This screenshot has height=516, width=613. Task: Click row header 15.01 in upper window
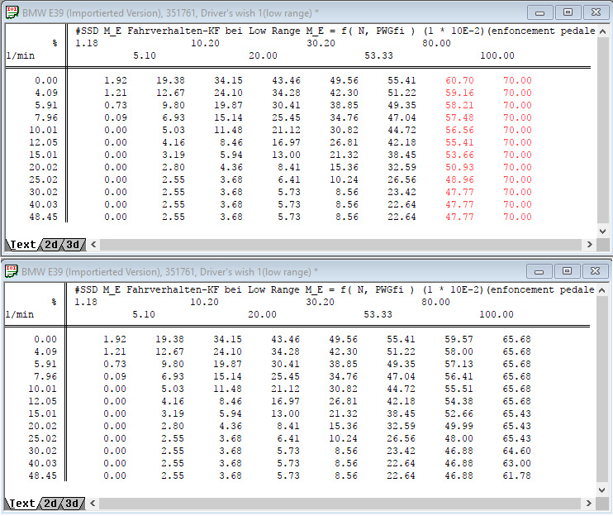pos(43,155)
